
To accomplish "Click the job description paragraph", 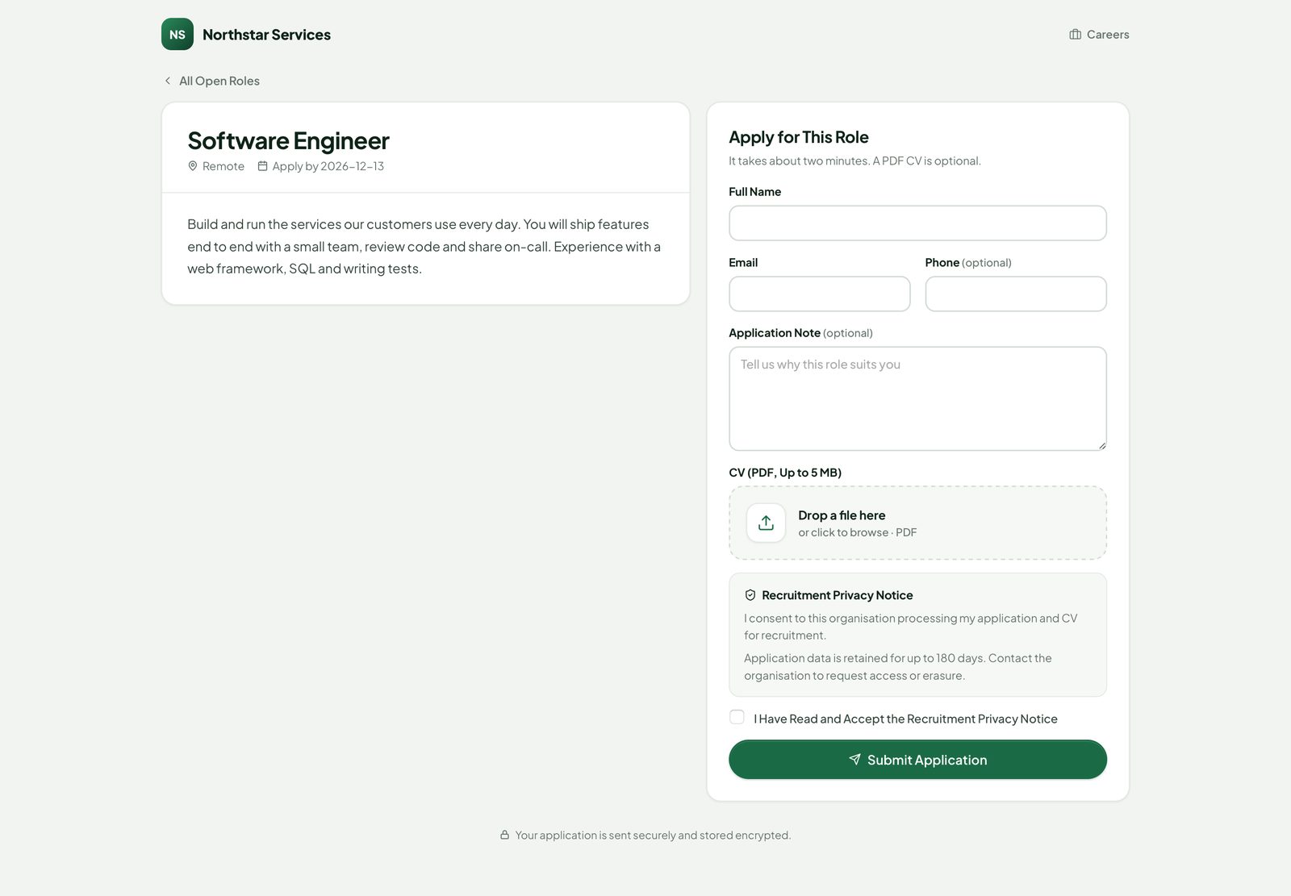I will (425, 246).
